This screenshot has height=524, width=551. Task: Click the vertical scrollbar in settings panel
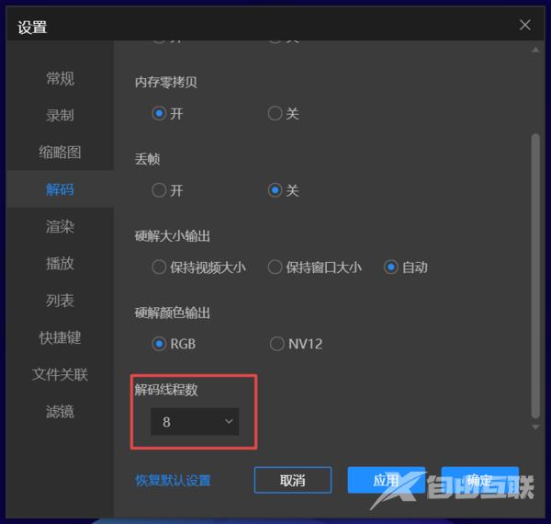click(x=535, y=276)
